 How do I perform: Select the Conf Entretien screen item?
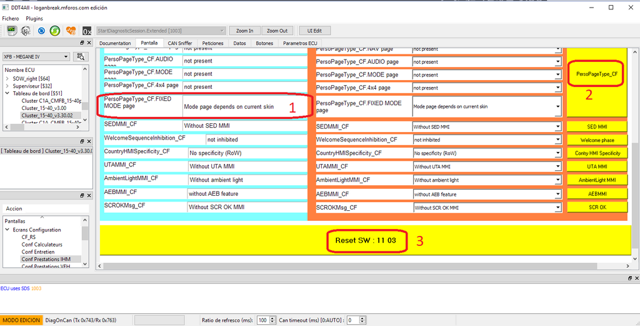pos(39,252)
